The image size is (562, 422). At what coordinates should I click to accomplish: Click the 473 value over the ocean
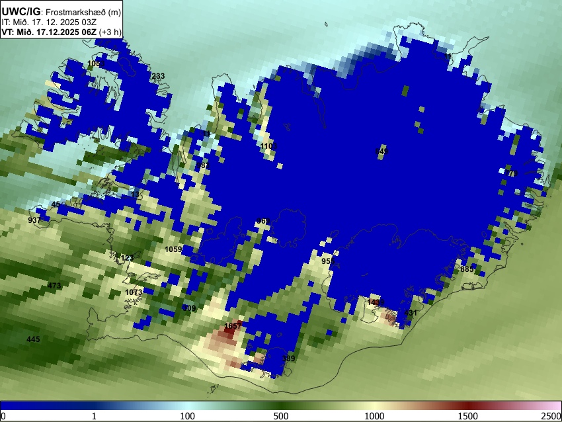coord(54,286)
